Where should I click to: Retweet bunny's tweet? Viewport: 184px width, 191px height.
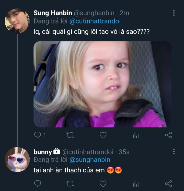pyautogui.click(x=70, y=183)
